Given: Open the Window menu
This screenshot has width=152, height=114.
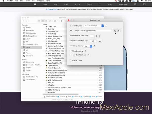Looking at the screenshot, I should [x=40, y=1].
